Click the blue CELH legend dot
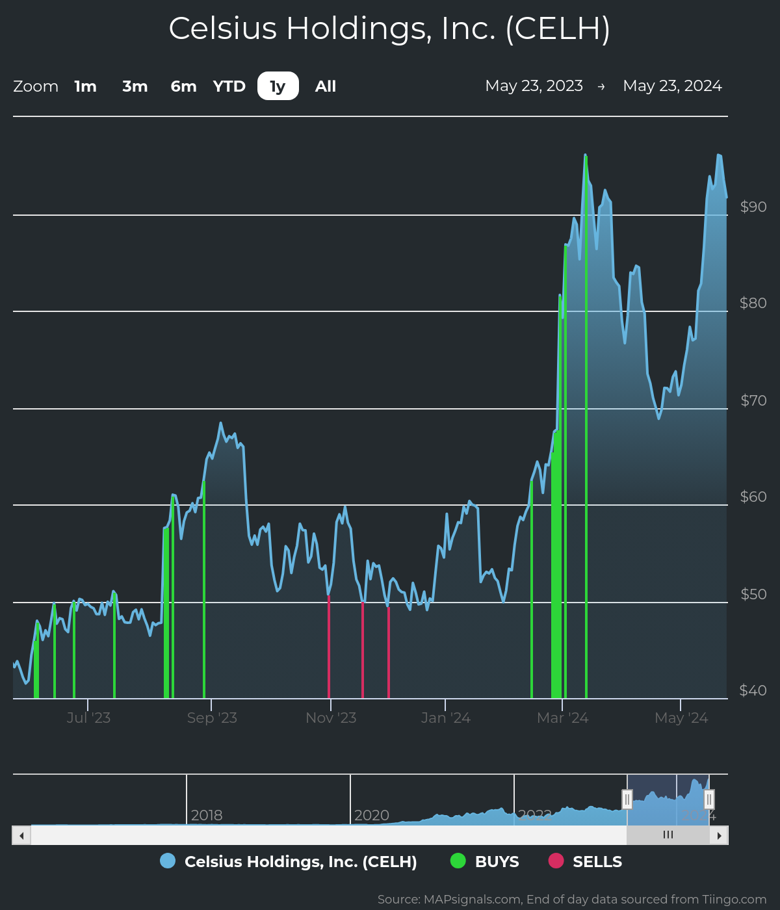 [167, 861]
